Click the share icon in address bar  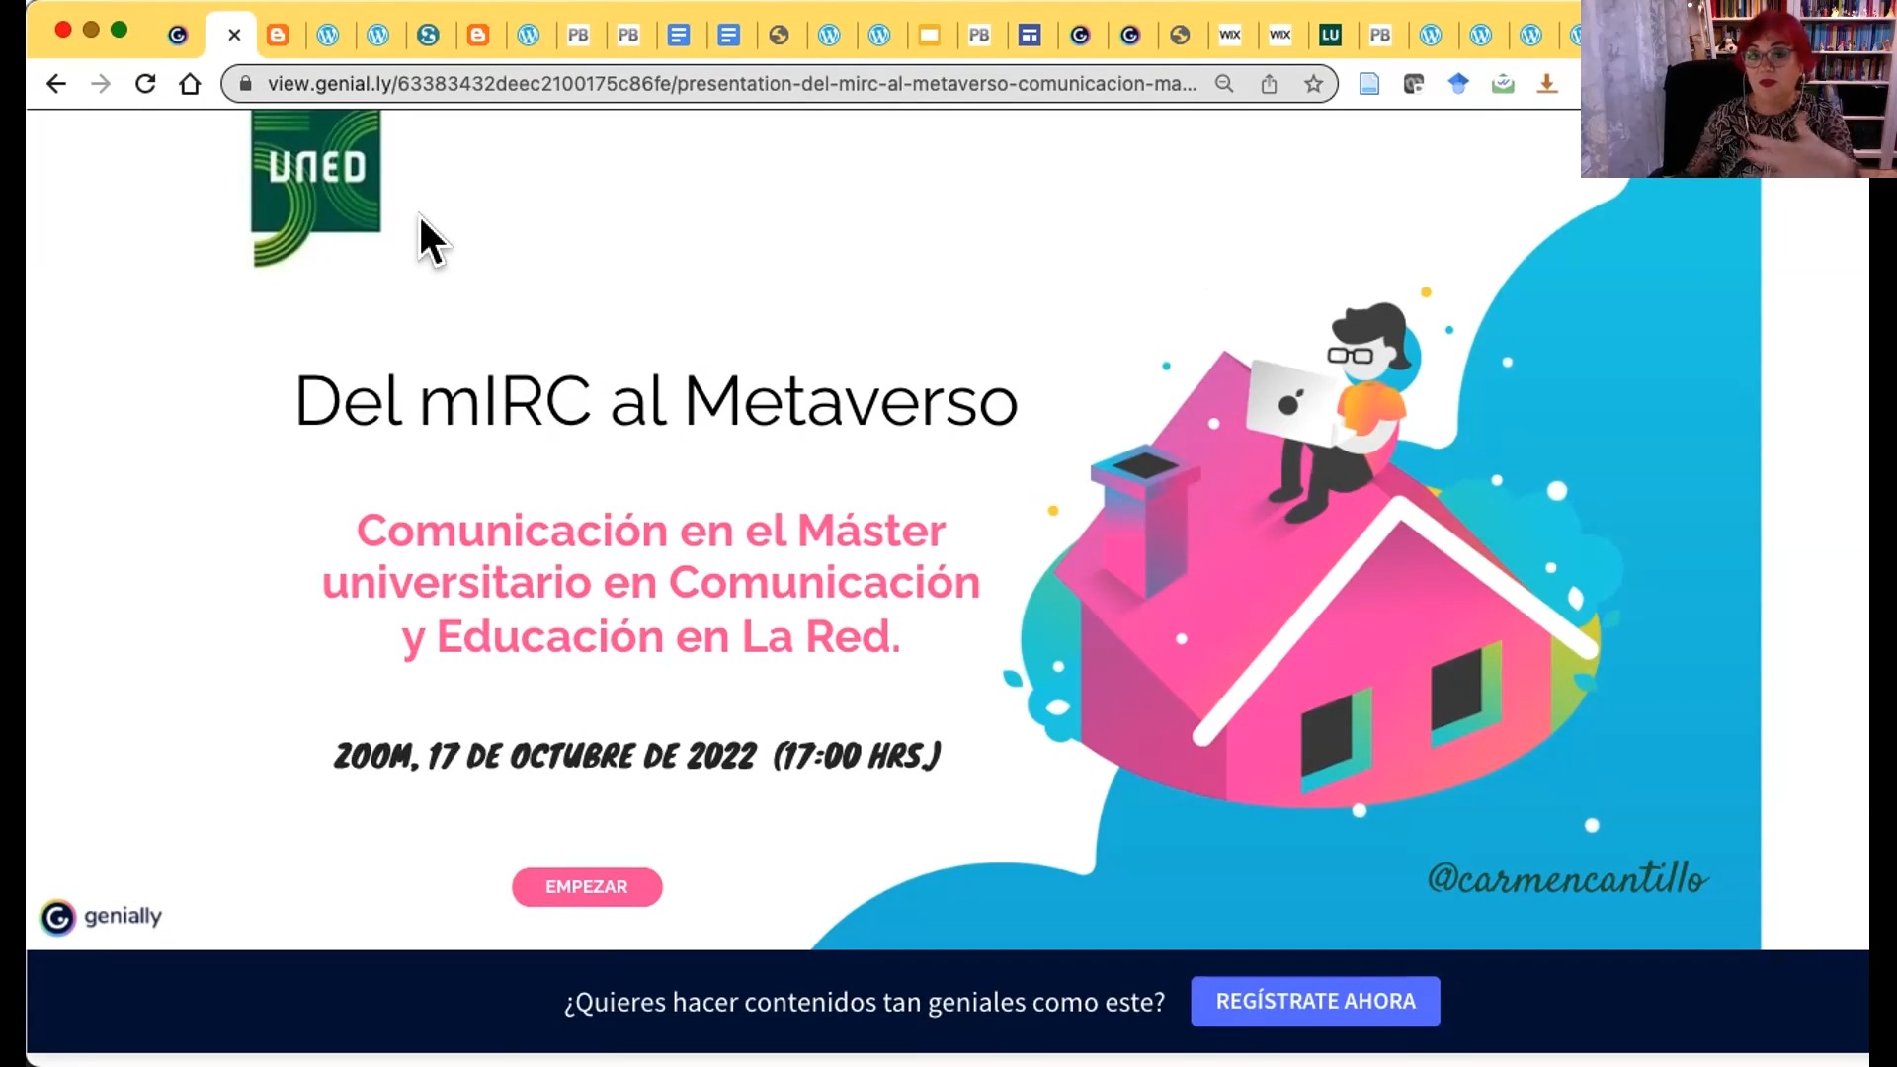pos(1269,84)
